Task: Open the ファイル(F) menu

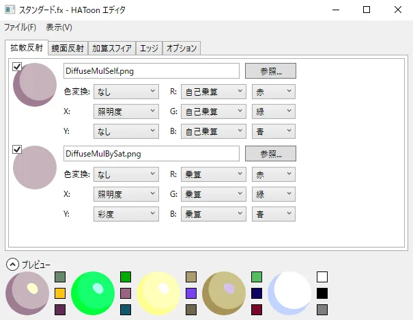Action: click(x=20, y=27)
